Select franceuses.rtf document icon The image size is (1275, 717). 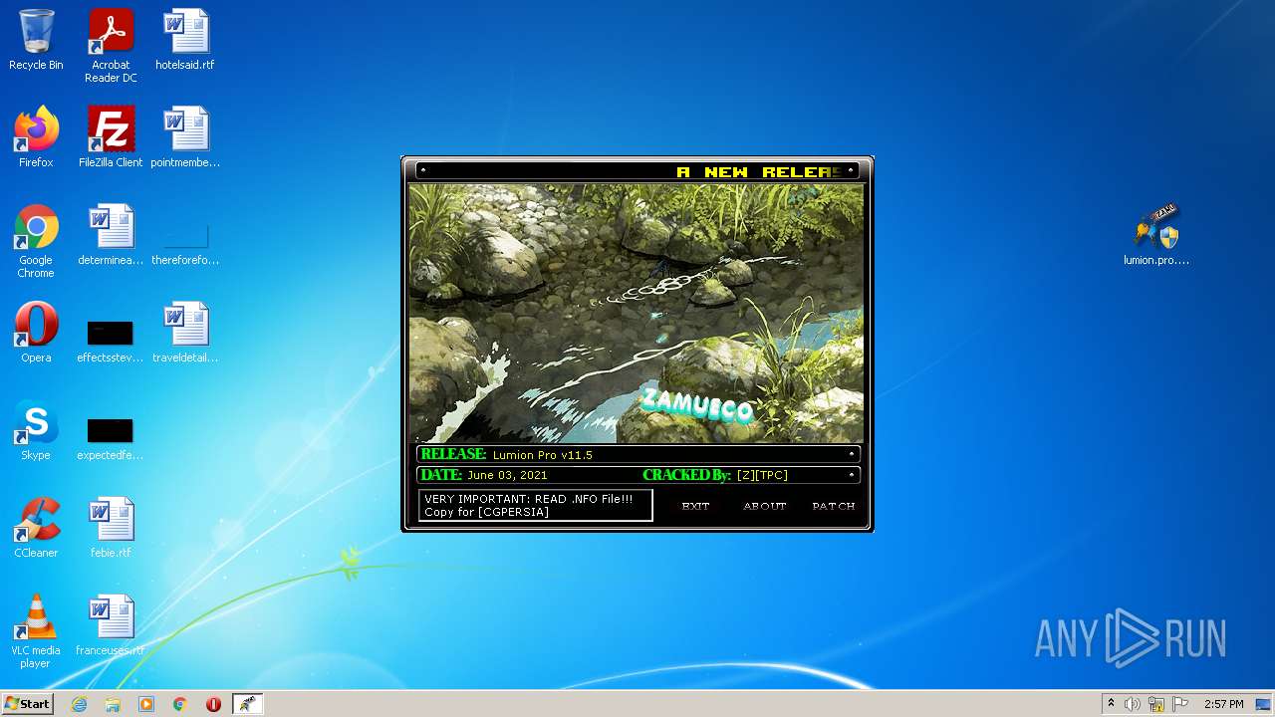coord(111,625)
